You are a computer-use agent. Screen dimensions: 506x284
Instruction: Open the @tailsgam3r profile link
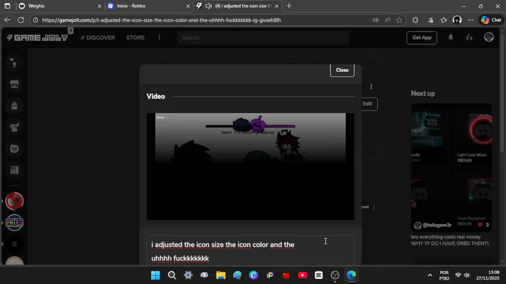tap(437, 225)
